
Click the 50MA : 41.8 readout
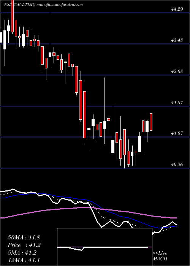tap(24, 237)
